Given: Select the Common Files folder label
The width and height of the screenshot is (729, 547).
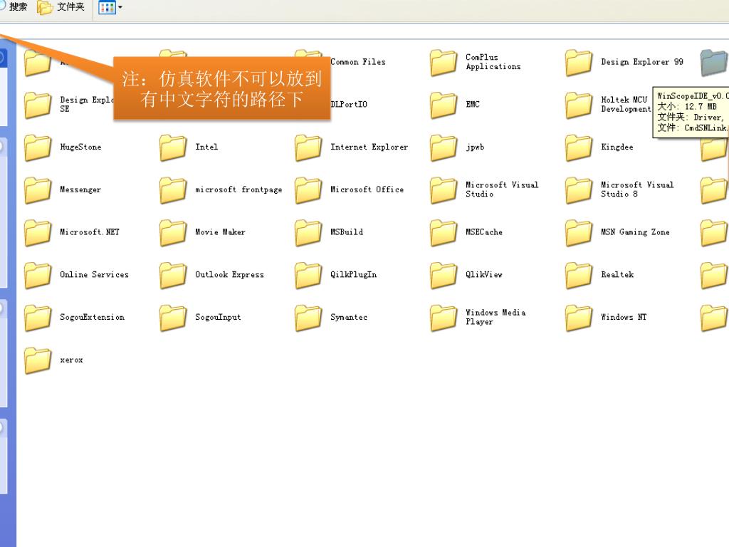Looking at the screenshot, I should click(358, 62).
